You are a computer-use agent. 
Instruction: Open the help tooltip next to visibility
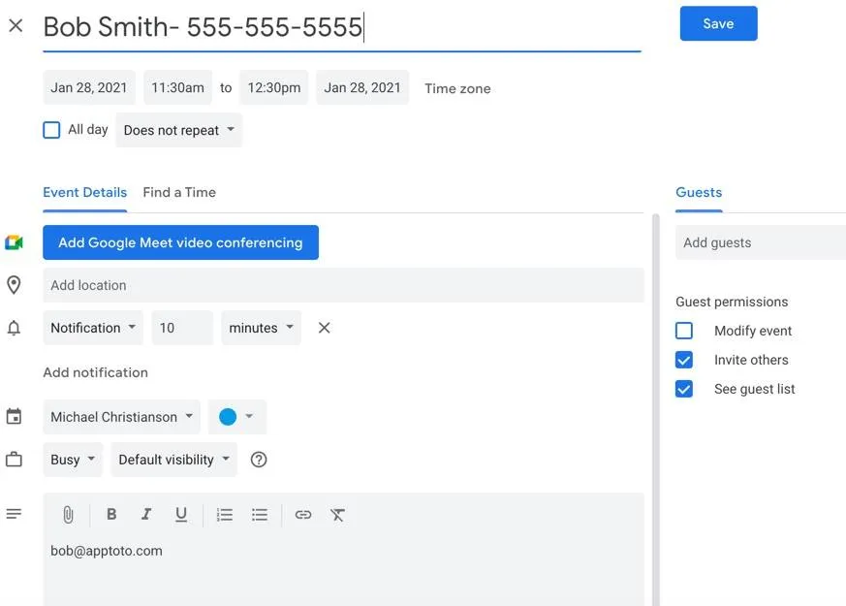[x=258, y=459]
